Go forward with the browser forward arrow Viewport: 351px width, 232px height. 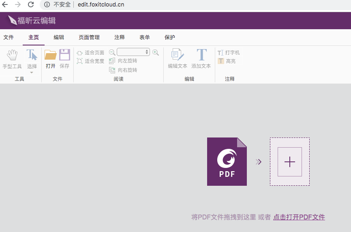(18, 4)
